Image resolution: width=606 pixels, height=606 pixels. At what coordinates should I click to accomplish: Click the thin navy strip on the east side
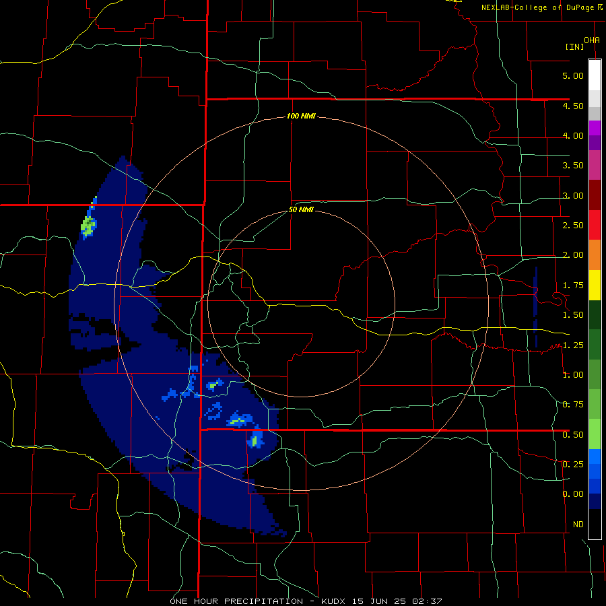pyautogui.click(x=535, y=306)
